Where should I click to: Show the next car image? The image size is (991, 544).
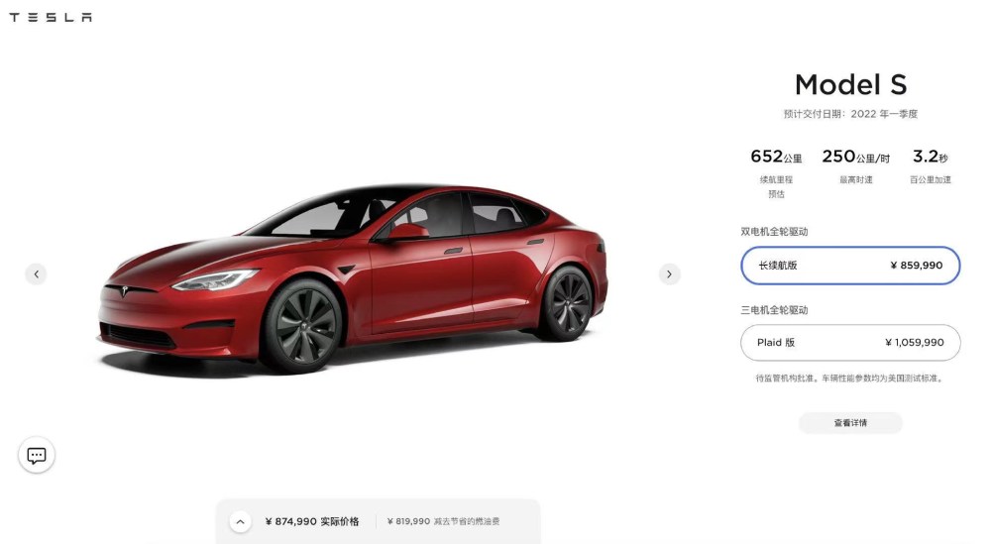(x=669, y=274)
